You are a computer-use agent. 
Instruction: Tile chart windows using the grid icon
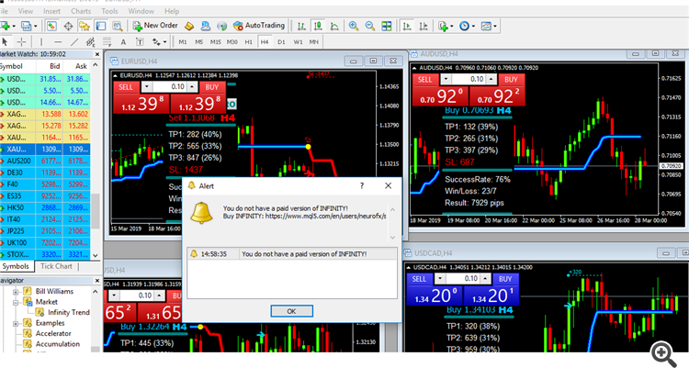pyautogui.click(x=386, y=27)
